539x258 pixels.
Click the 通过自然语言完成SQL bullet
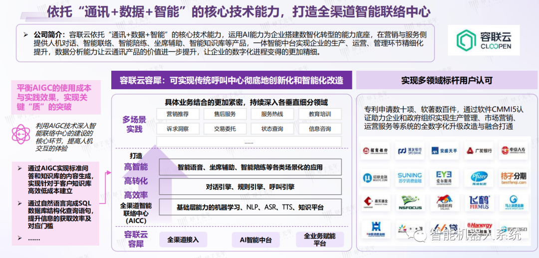coord(60,215)
